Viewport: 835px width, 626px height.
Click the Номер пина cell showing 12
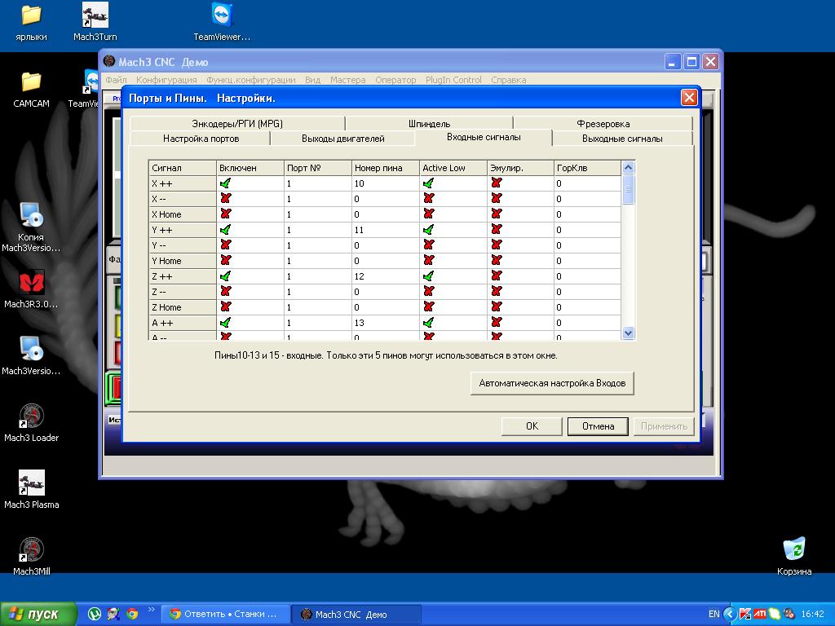(x=386, y=276)
